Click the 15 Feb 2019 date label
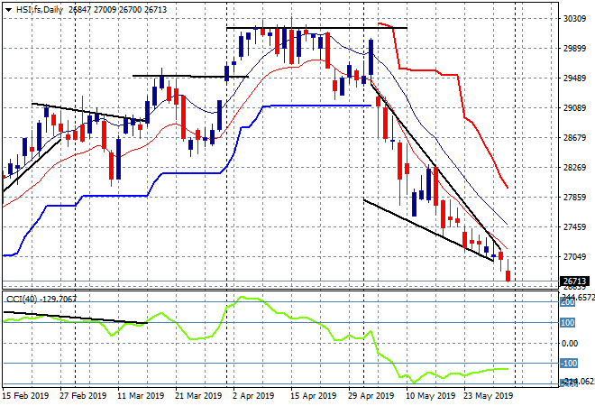The image size is (595, 406). tap(26, 396)
